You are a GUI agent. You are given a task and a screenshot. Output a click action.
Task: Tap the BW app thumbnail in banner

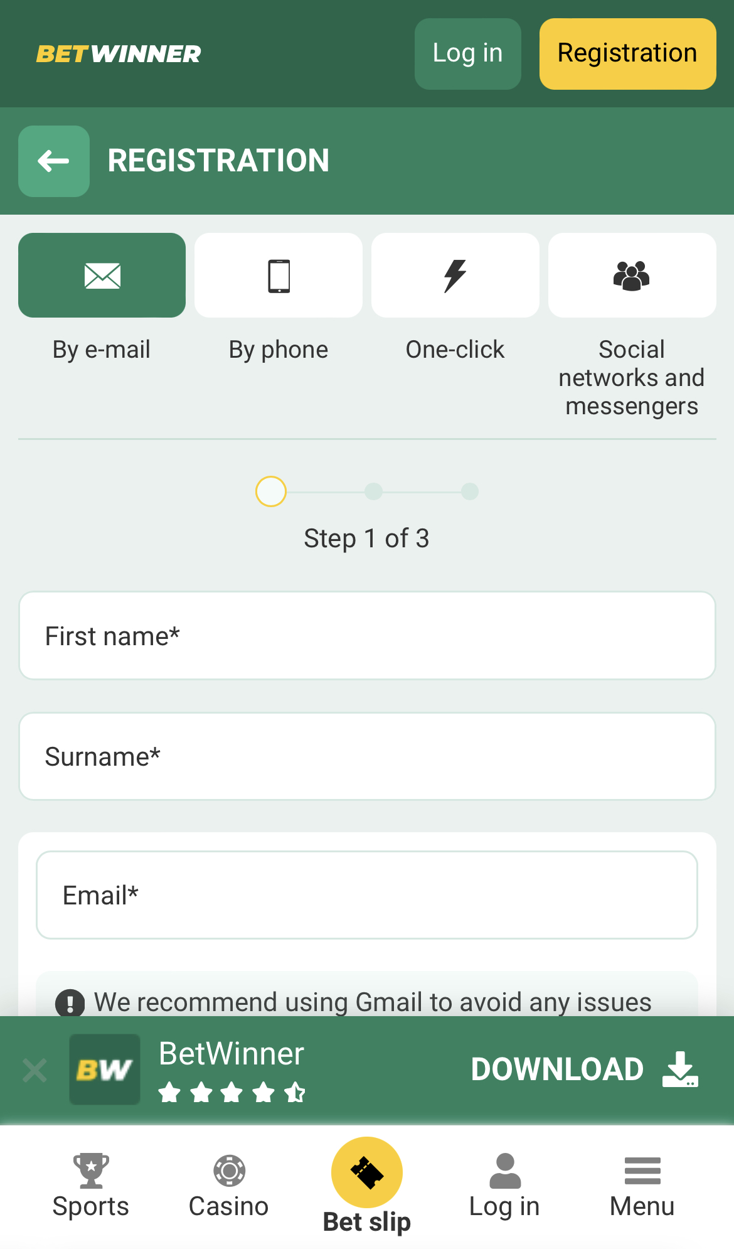[x=105, y=1069]
